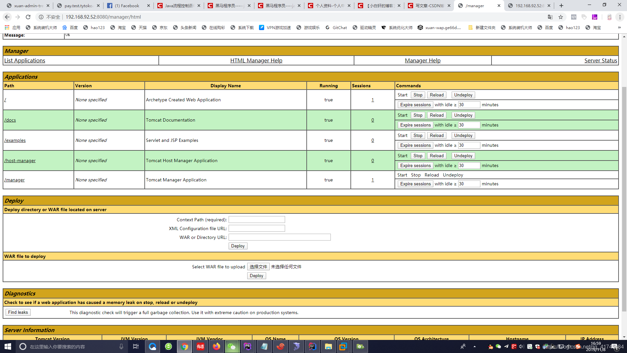Open the 系统优化大师 bookmark

[397, 27]
